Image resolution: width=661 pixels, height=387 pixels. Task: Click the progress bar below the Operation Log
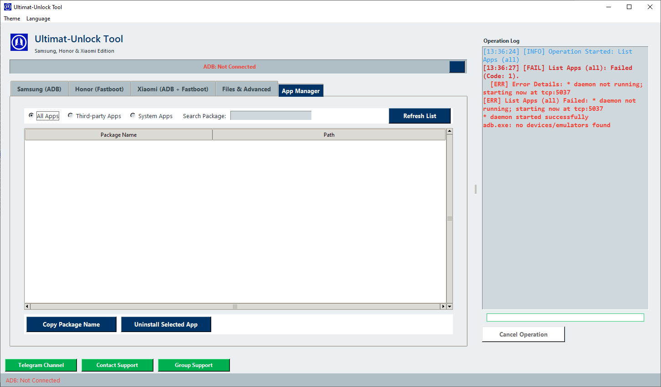point(564,317)
